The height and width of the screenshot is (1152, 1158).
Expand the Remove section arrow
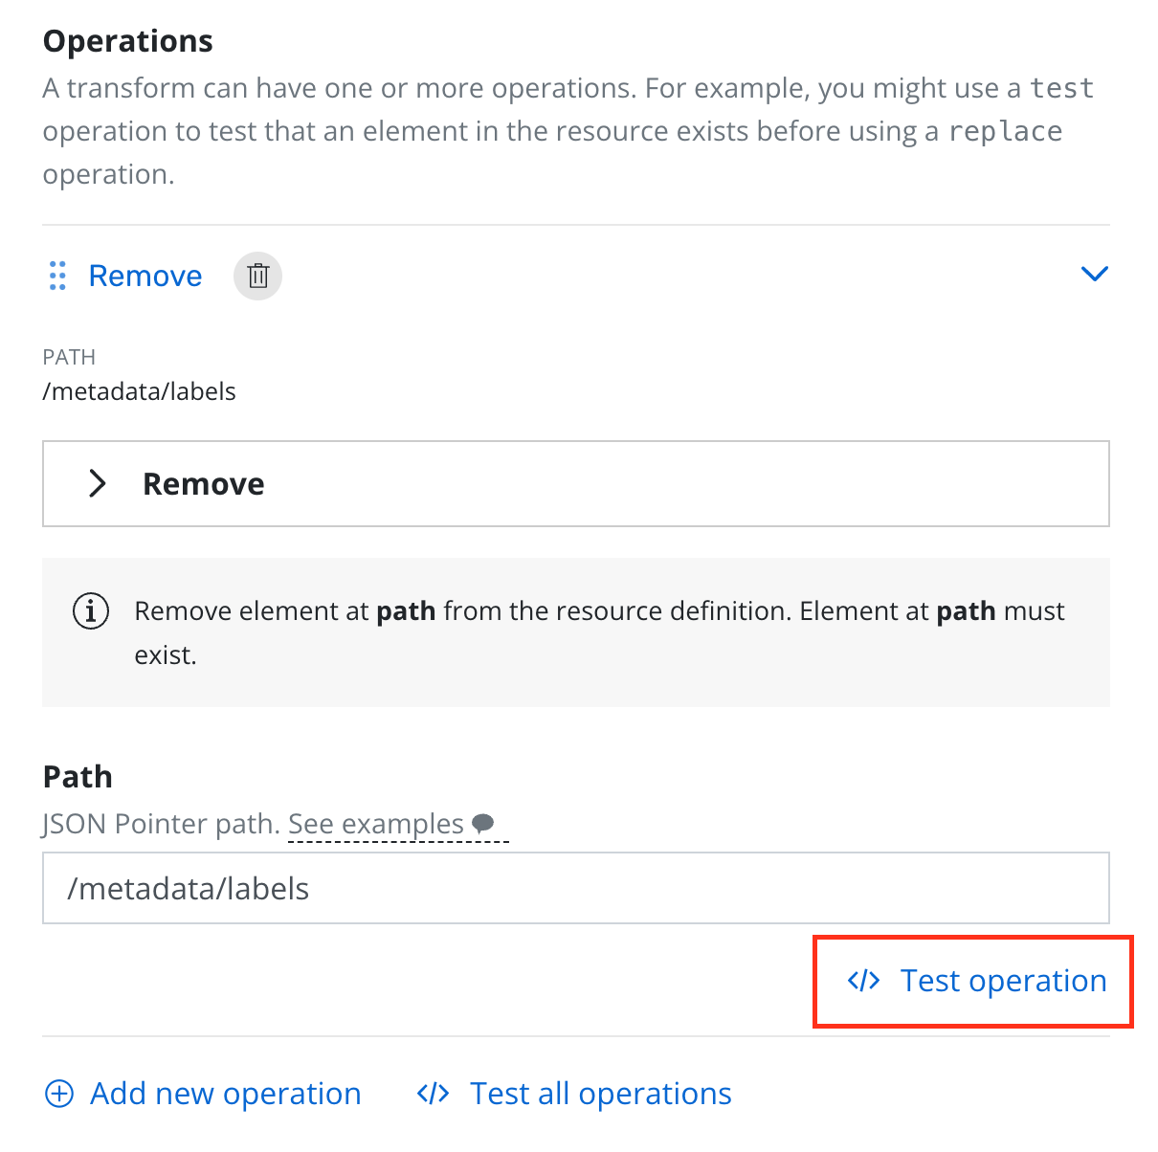[97, 483]
